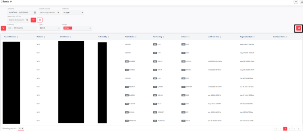
Task: Go to next page chevron button
Action: [294, 129]
